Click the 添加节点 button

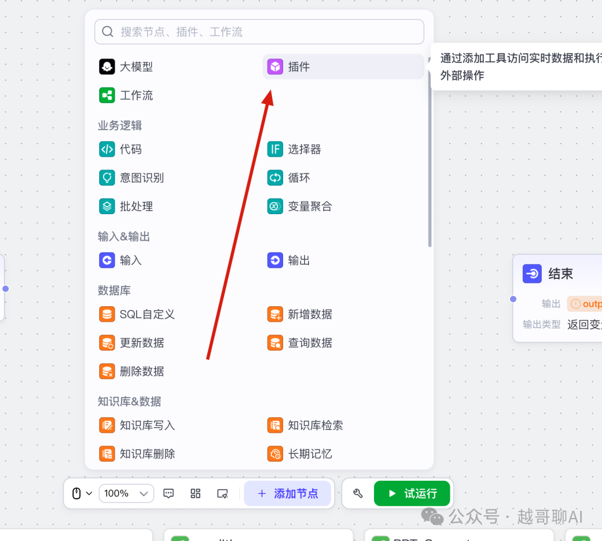288,494
